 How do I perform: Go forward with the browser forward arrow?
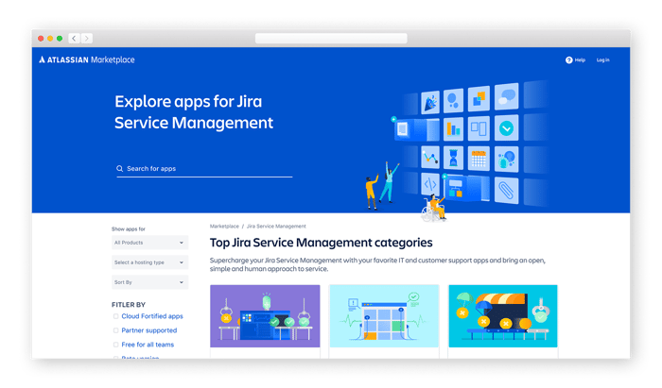[x=87, y=39]
